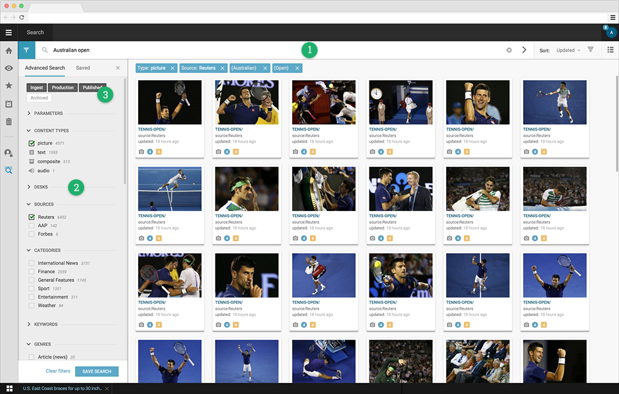This screenshot has height=394, width=619.
Task: Toggle the filter funnel beside search field
Action: 25,50
